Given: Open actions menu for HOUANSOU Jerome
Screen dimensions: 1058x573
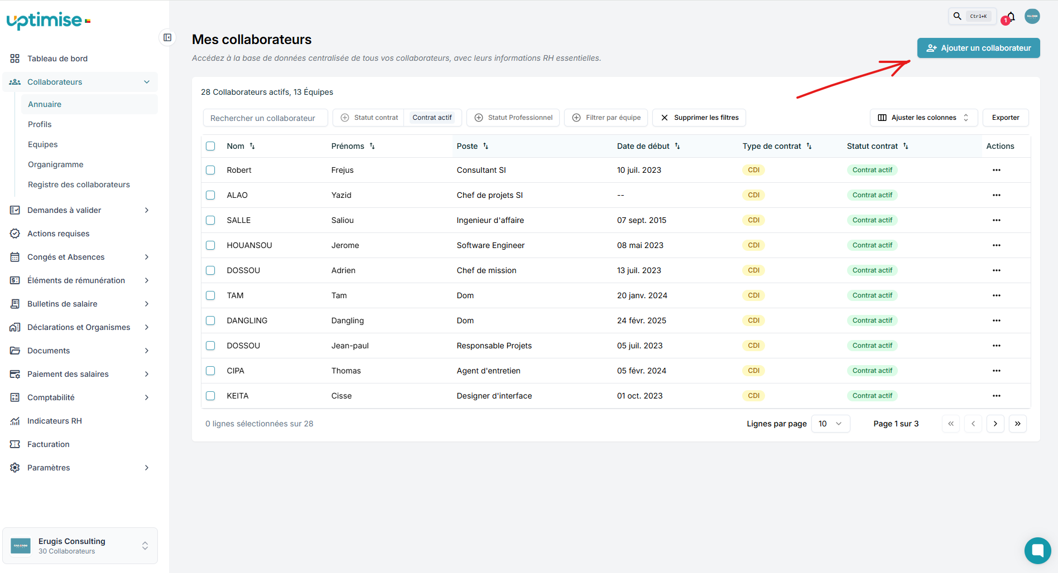Looking at the screenshot, I should pos(997,245).
